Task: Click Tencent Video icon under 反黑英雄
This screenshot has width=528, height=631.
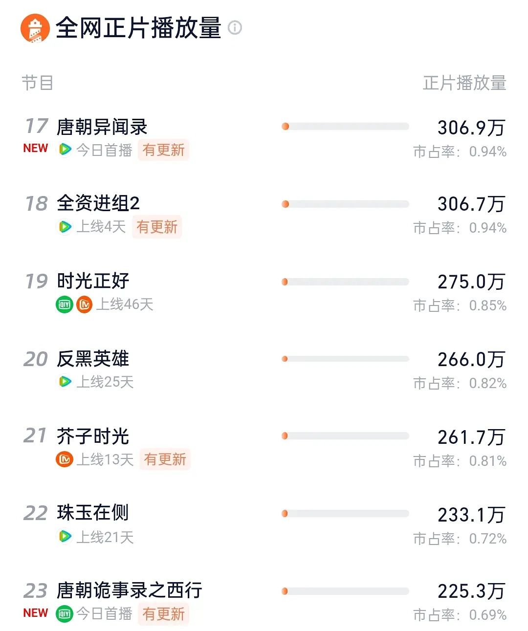Action: click(65, 382)
